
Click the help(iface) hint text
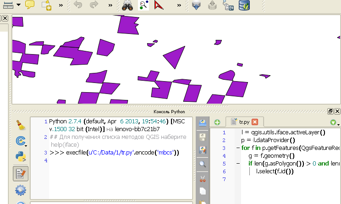pyautogui.click(x=65, y=144)
